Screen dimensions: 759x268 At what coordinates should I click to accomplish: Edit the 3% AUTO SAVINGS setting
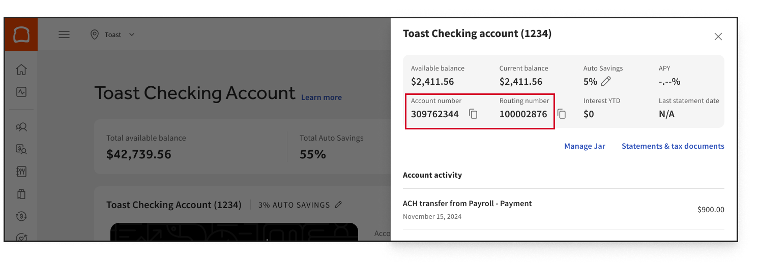(x=338, y=205)
